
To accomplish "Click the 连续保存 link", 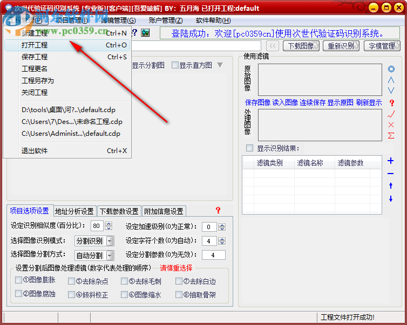I will [x=313, y=102].
